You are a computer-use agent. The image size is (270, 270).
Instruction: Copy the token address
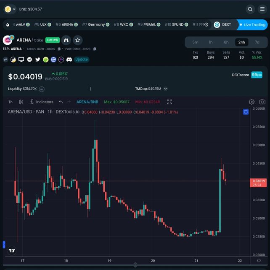pos(59,49)
